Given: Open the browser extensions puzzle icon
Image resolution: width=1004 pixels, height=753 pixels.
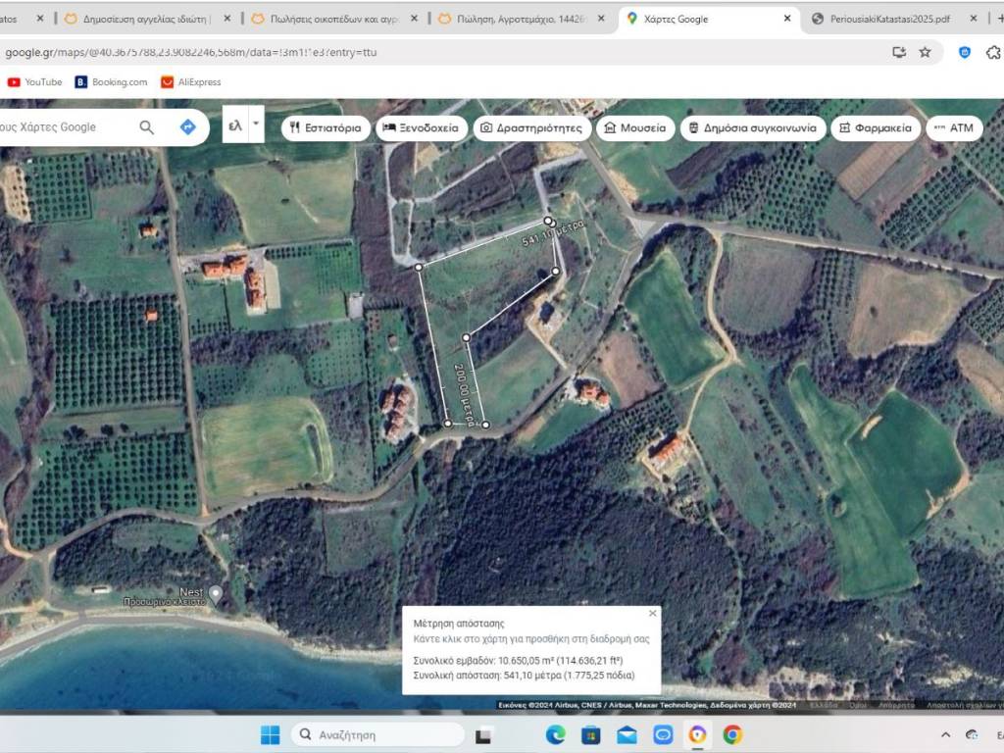Looking at the screenshot, I should pyautogui.click(x=995, y=52).
